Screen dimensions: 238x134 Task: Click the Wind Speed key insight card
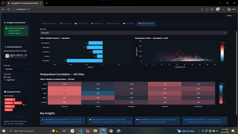coord(110,121)
